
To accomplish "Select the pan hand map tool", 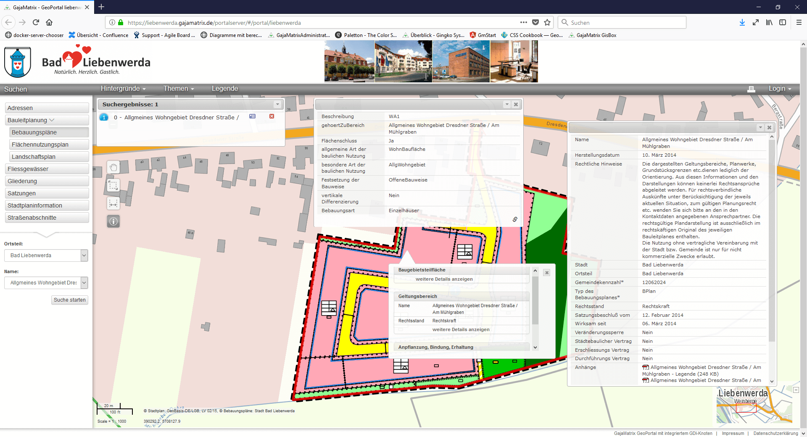I will tap(113, 167).
